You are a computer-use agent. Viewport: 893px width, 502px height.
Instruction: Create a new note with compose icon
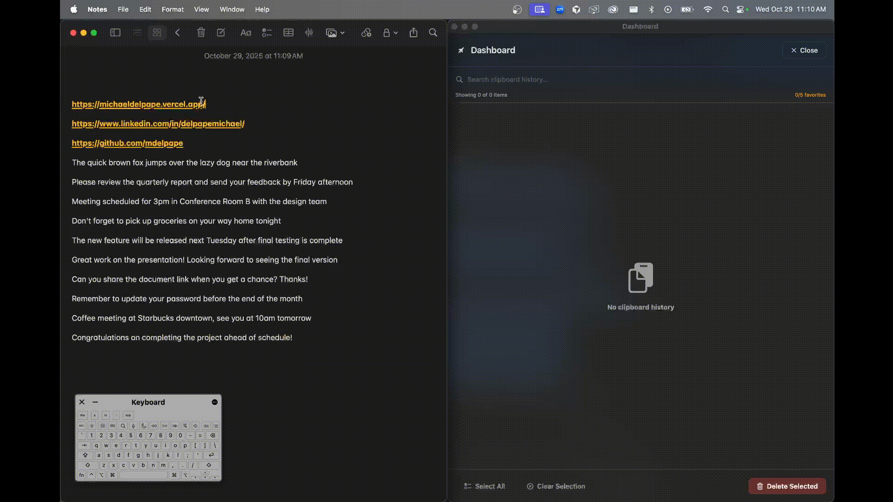tap(221, 33)
